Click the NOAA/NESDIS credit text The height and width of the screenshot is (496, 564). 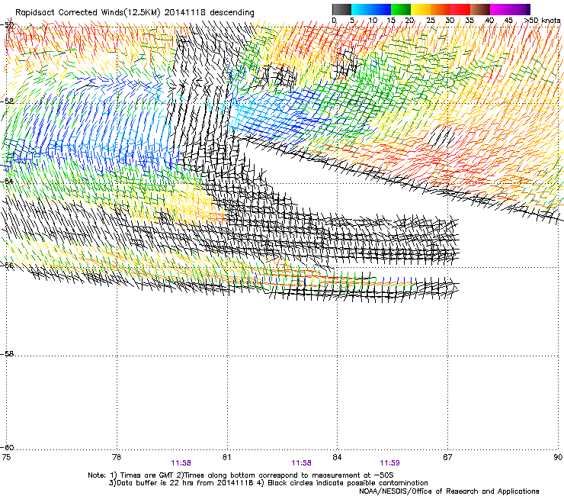(449, 491)
